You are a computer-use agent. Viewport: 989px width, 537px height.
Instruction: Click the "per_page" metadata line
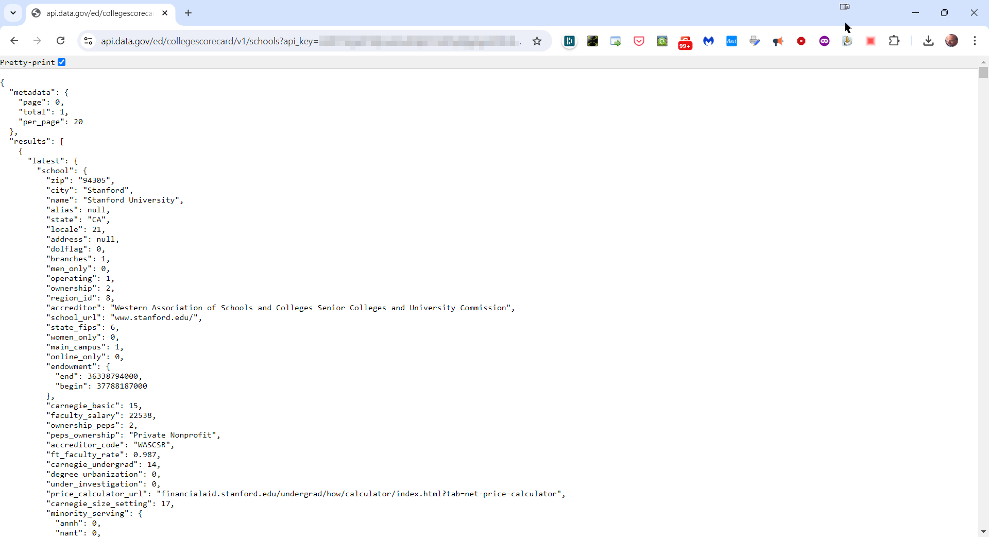51,122
